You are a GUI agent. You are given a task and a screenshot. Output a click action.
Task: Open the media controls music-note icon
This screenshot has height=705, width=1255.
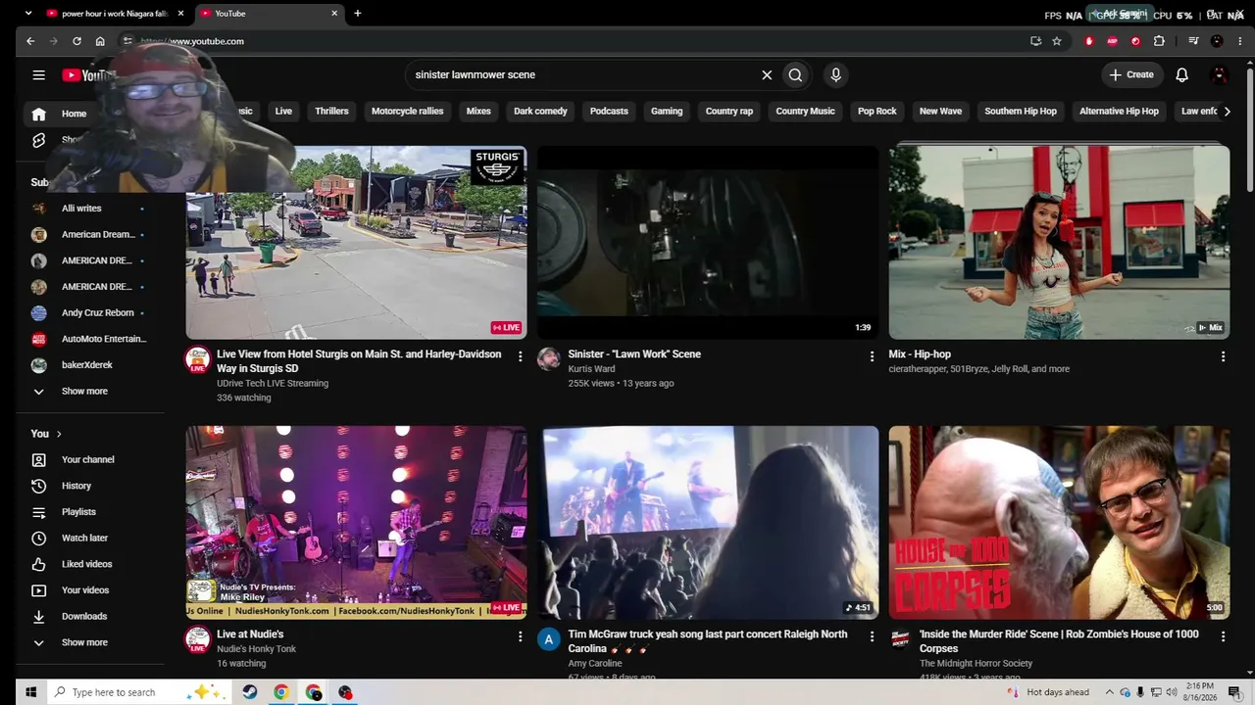pos(1193,41)
